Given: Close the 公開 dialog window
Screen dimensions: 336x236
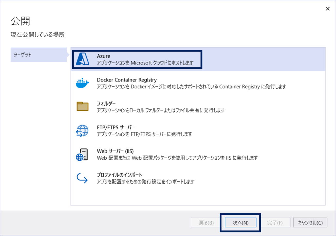Looking at the screenshot, I should point(327,9).
